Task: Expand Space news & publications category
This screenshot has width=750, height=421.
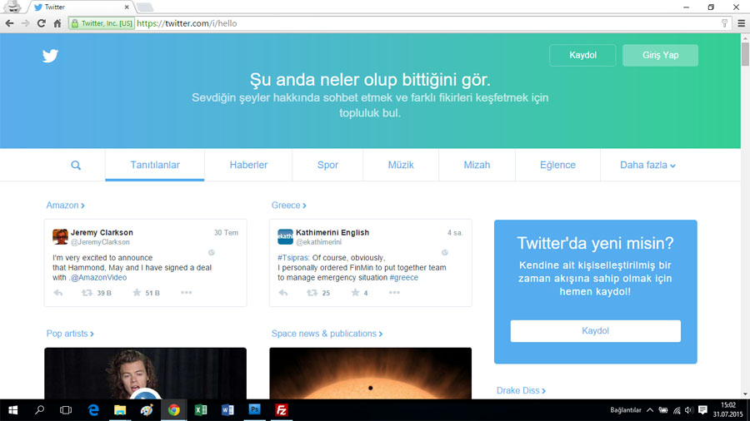Action: 327,334
